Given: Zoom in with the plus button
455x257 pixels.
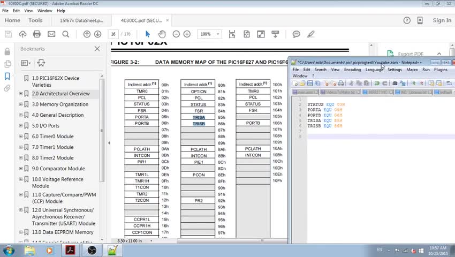Looking at the screenshot, I should click(x=187, y=34).
